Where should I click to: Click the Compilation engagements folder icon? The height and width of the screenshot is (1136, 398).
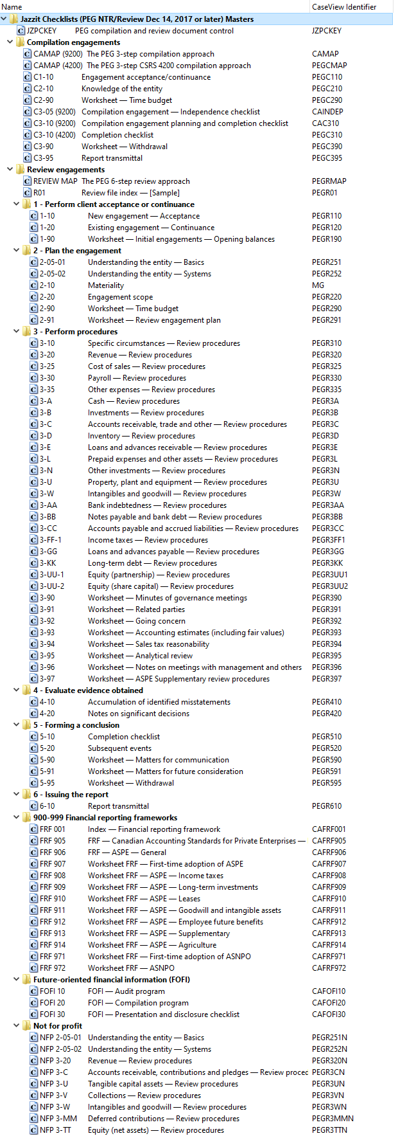click(21, 42)
